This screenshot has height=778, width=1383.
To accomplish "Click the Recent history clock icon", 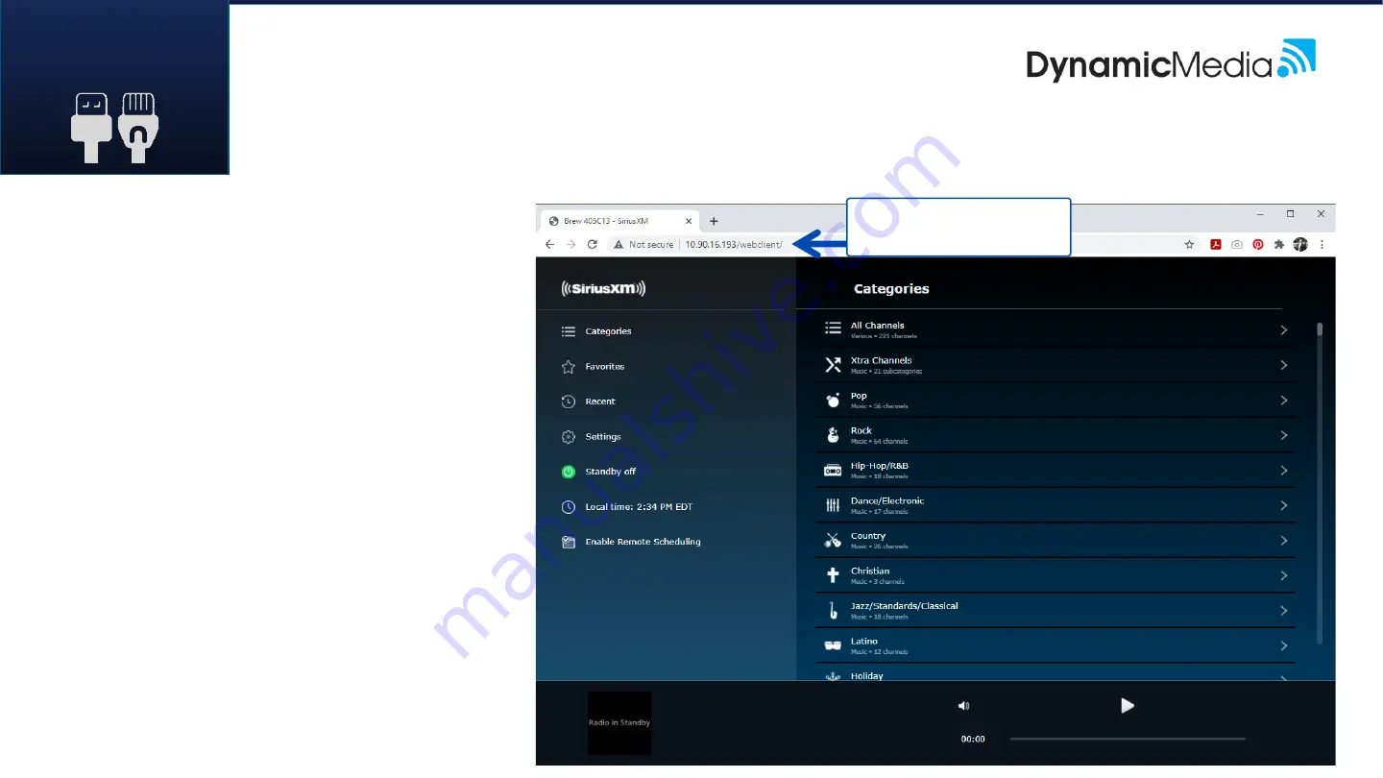I will [x=568, y=401].
